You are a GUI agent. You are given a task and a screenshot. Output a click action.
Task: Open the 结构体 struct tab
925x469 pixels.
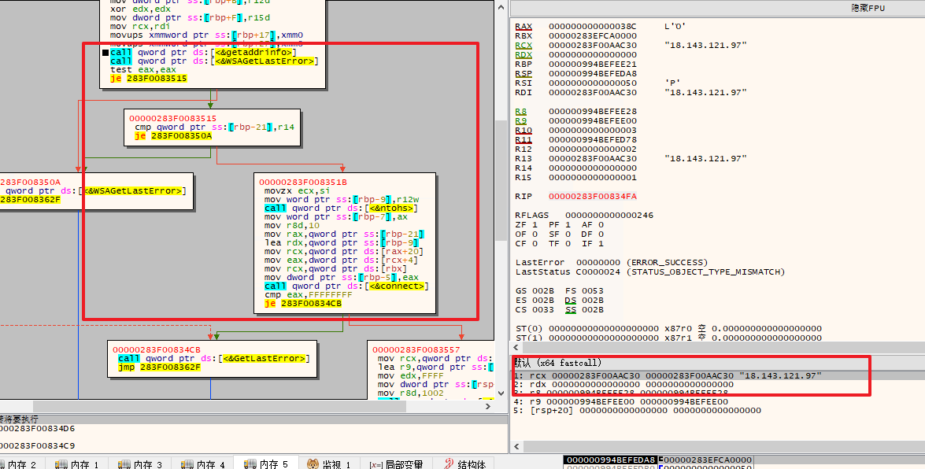pos(464,464)
